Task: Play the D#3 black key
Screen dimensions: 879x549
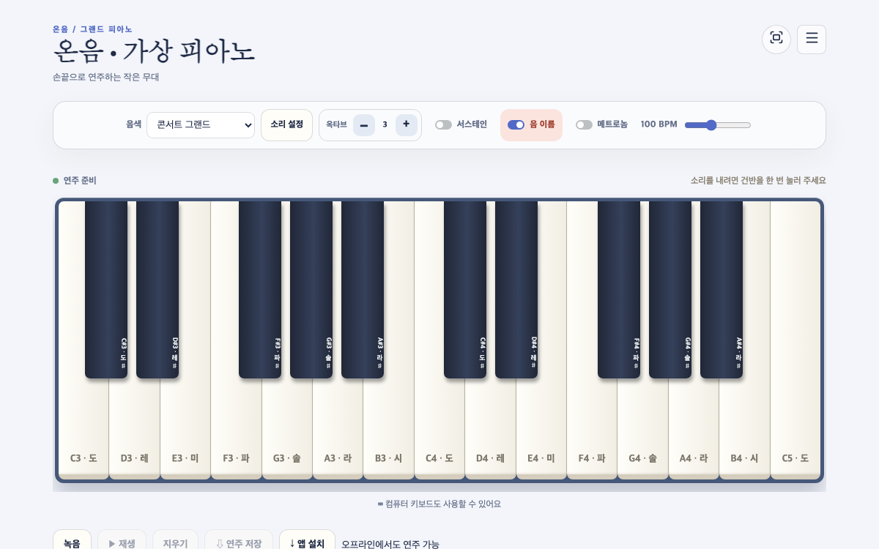Action: click(x=157, y=290)
